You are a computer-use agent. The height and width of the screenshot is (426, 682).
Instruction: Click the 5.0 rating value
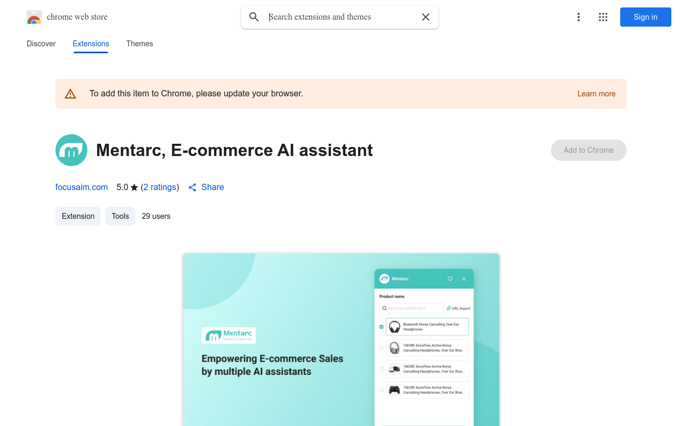point(123,187)
